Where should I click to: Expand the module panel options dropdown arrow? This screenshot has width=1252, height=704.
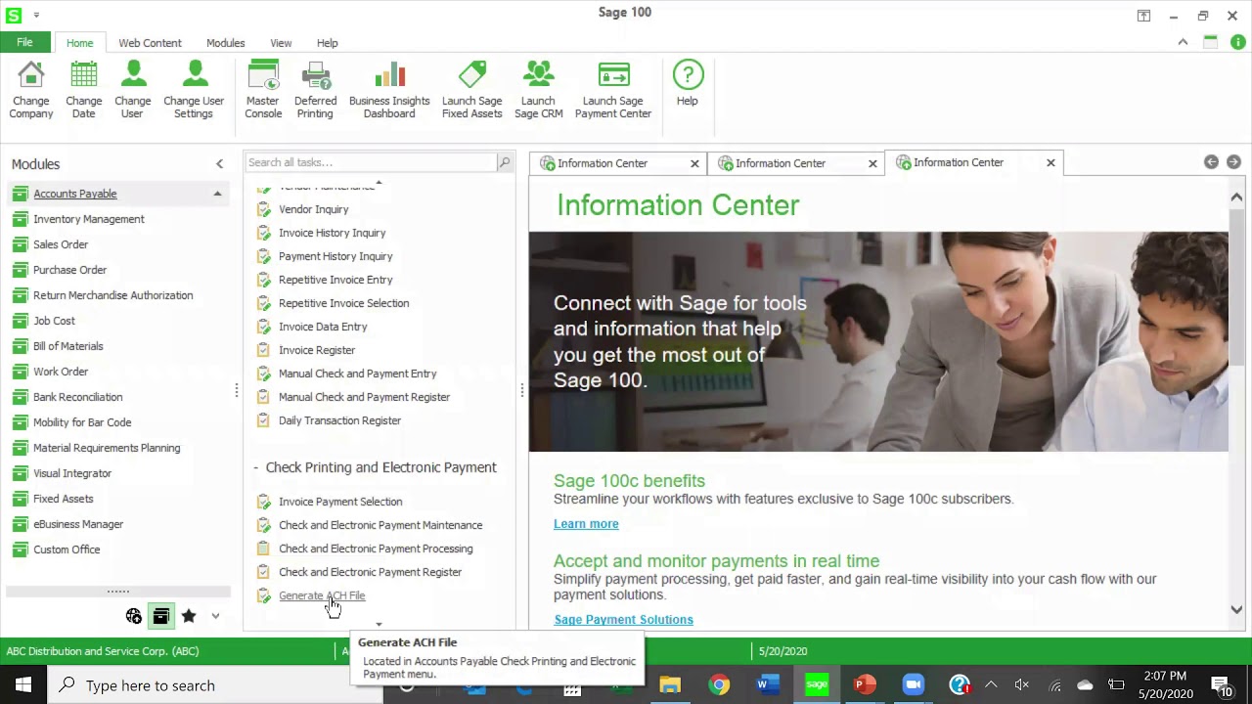coord(216,616)
